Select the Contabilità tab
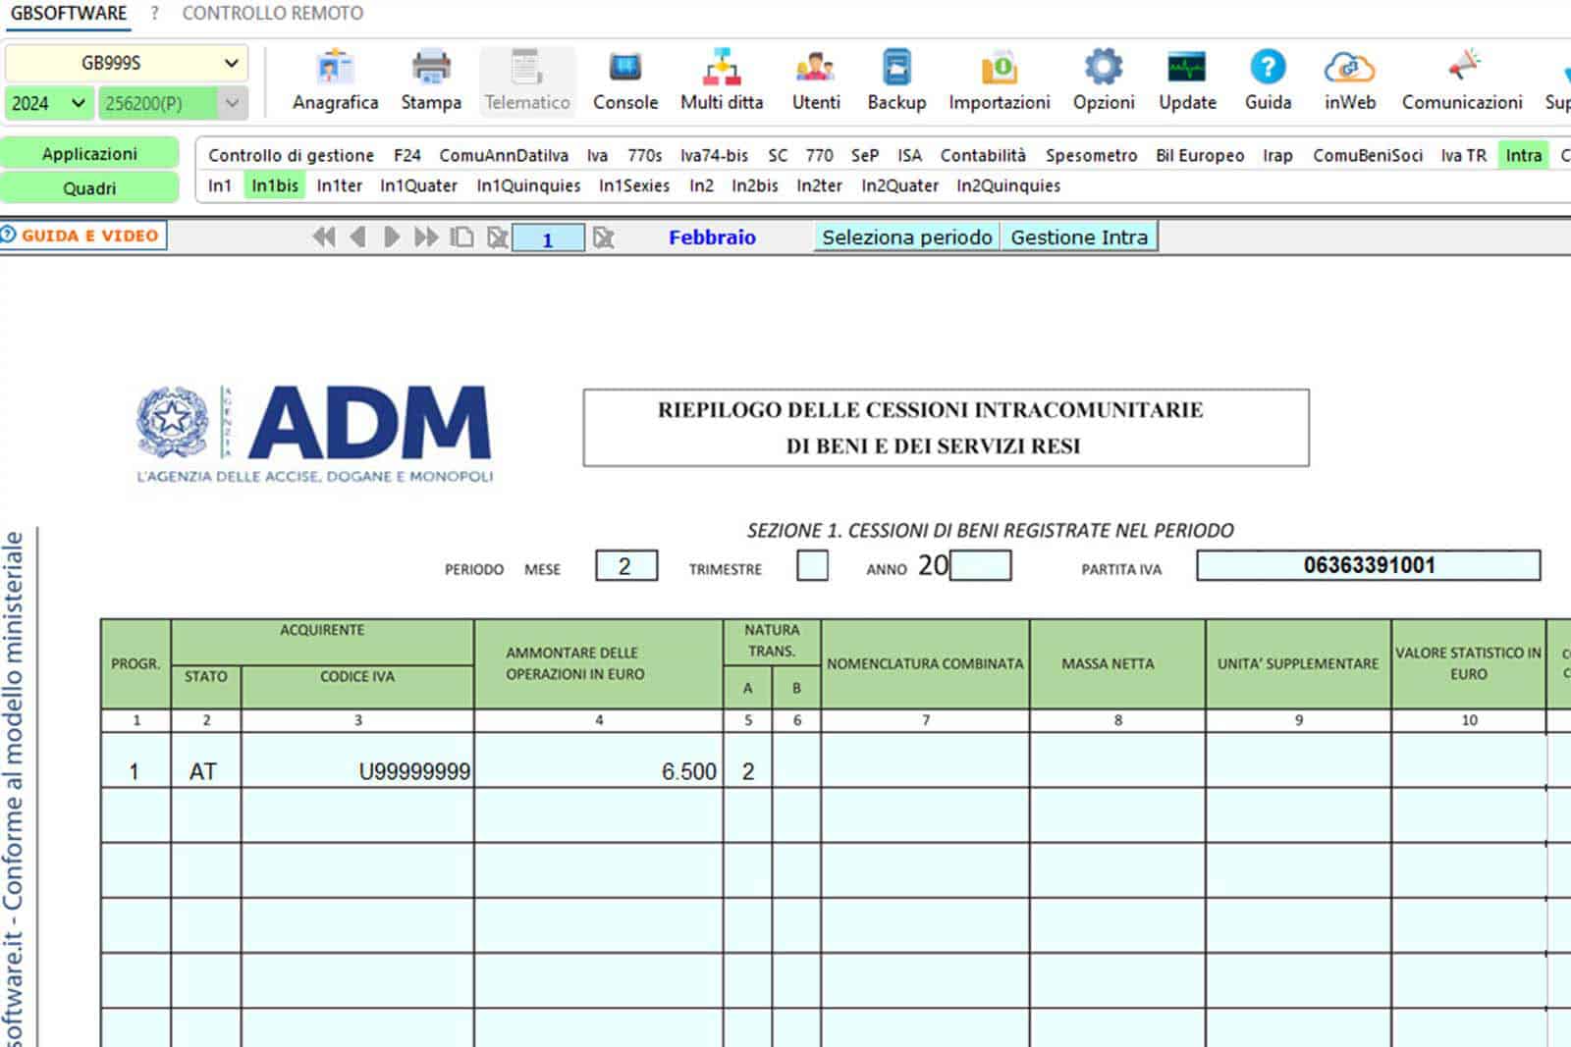 982,155
